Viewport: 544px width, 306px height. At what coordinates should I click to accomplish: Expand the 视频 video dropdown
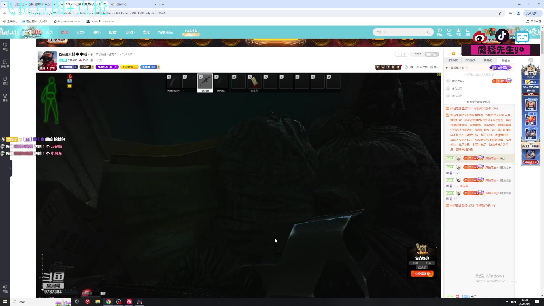pyautogui.click(x=113, y=32)
